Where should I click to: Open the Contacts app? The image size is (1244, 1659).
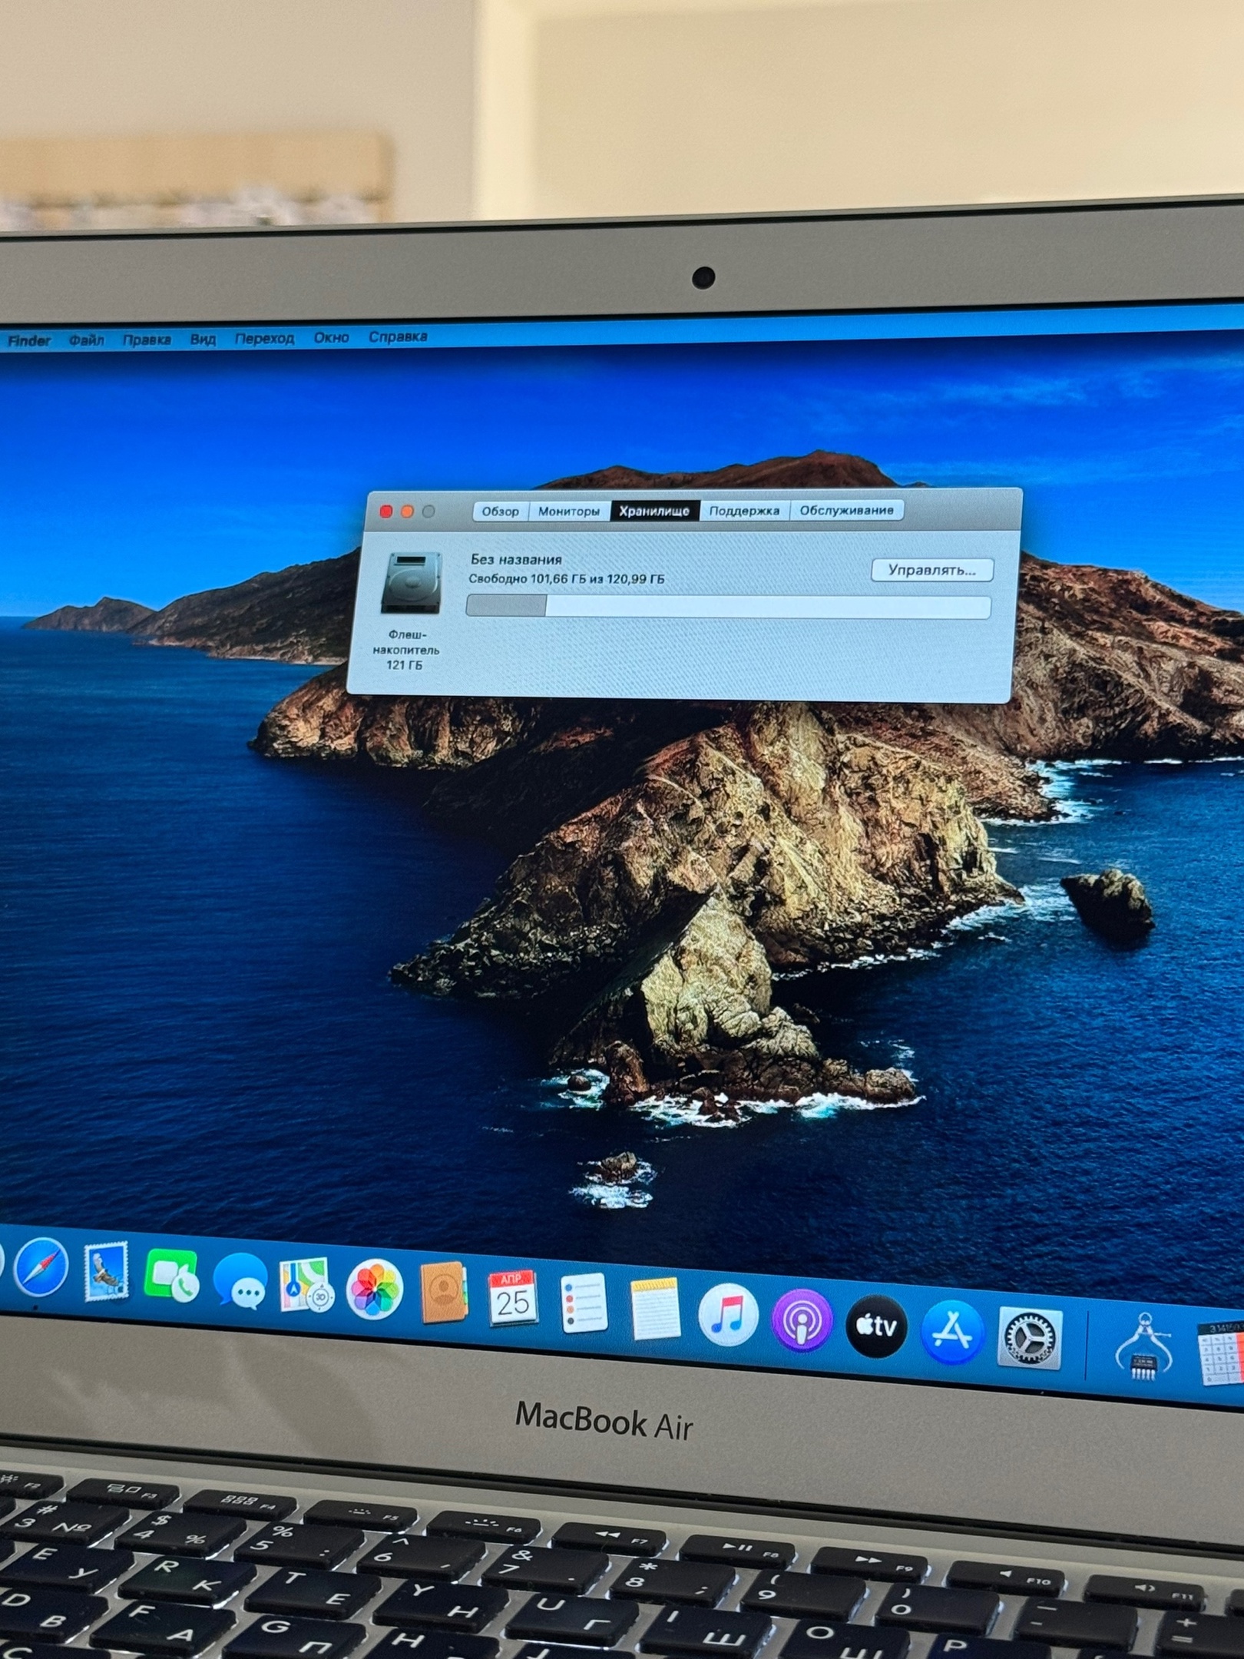click(x=444, y=1293)
